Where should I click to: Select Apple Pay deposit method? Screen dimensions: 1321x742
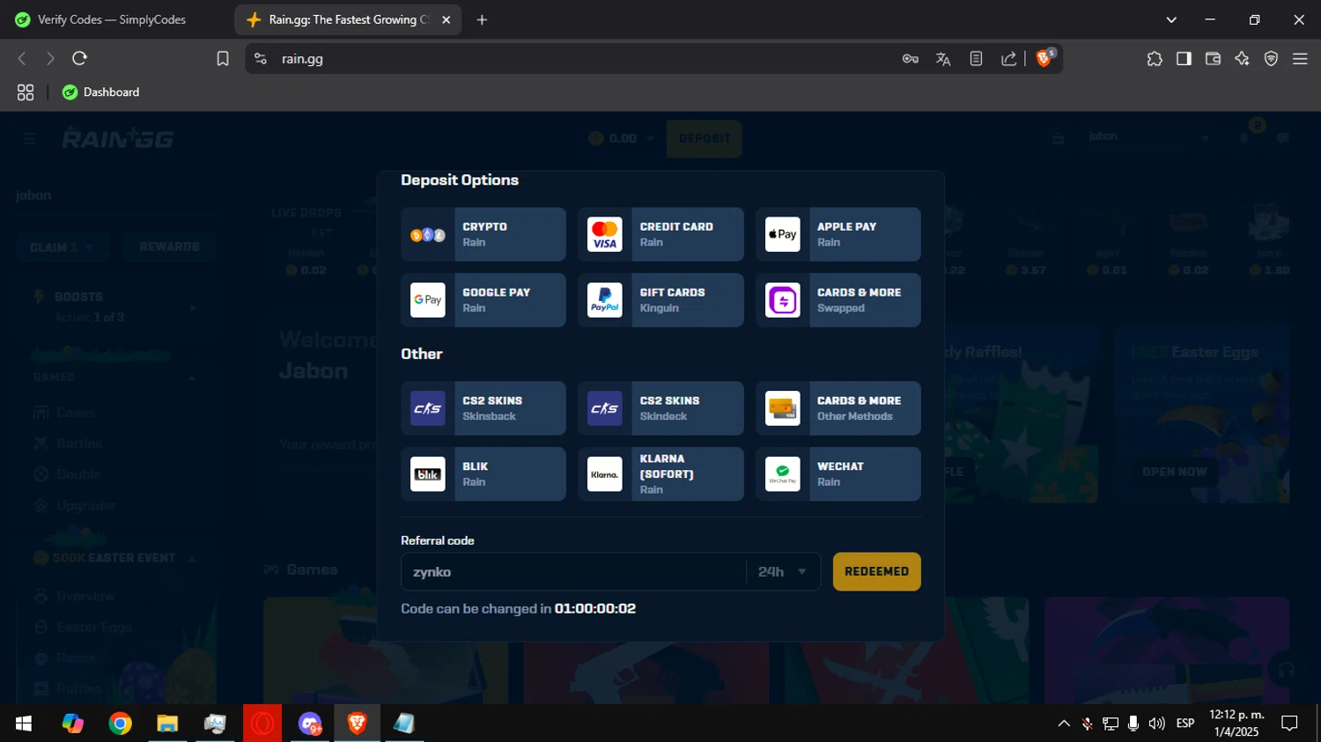point(838,234)
